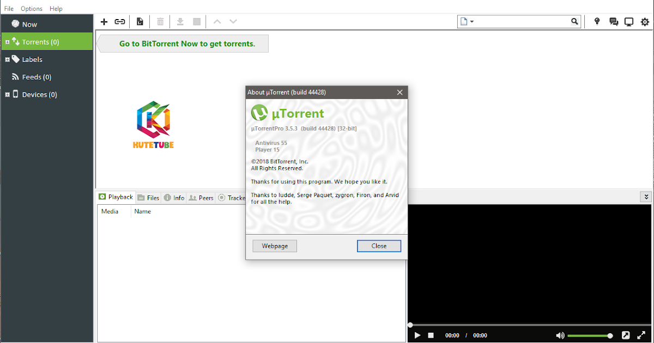Click Close button in About dialog

[379, 246]
